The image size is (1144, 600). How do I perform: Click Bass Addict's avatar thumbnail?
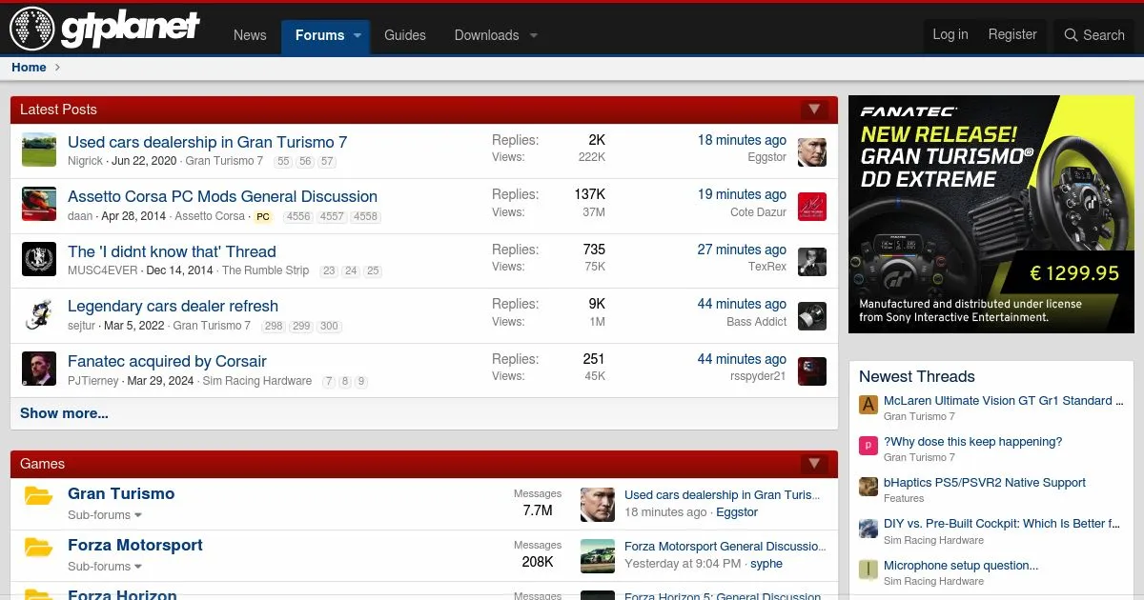(x=811, y=316)
